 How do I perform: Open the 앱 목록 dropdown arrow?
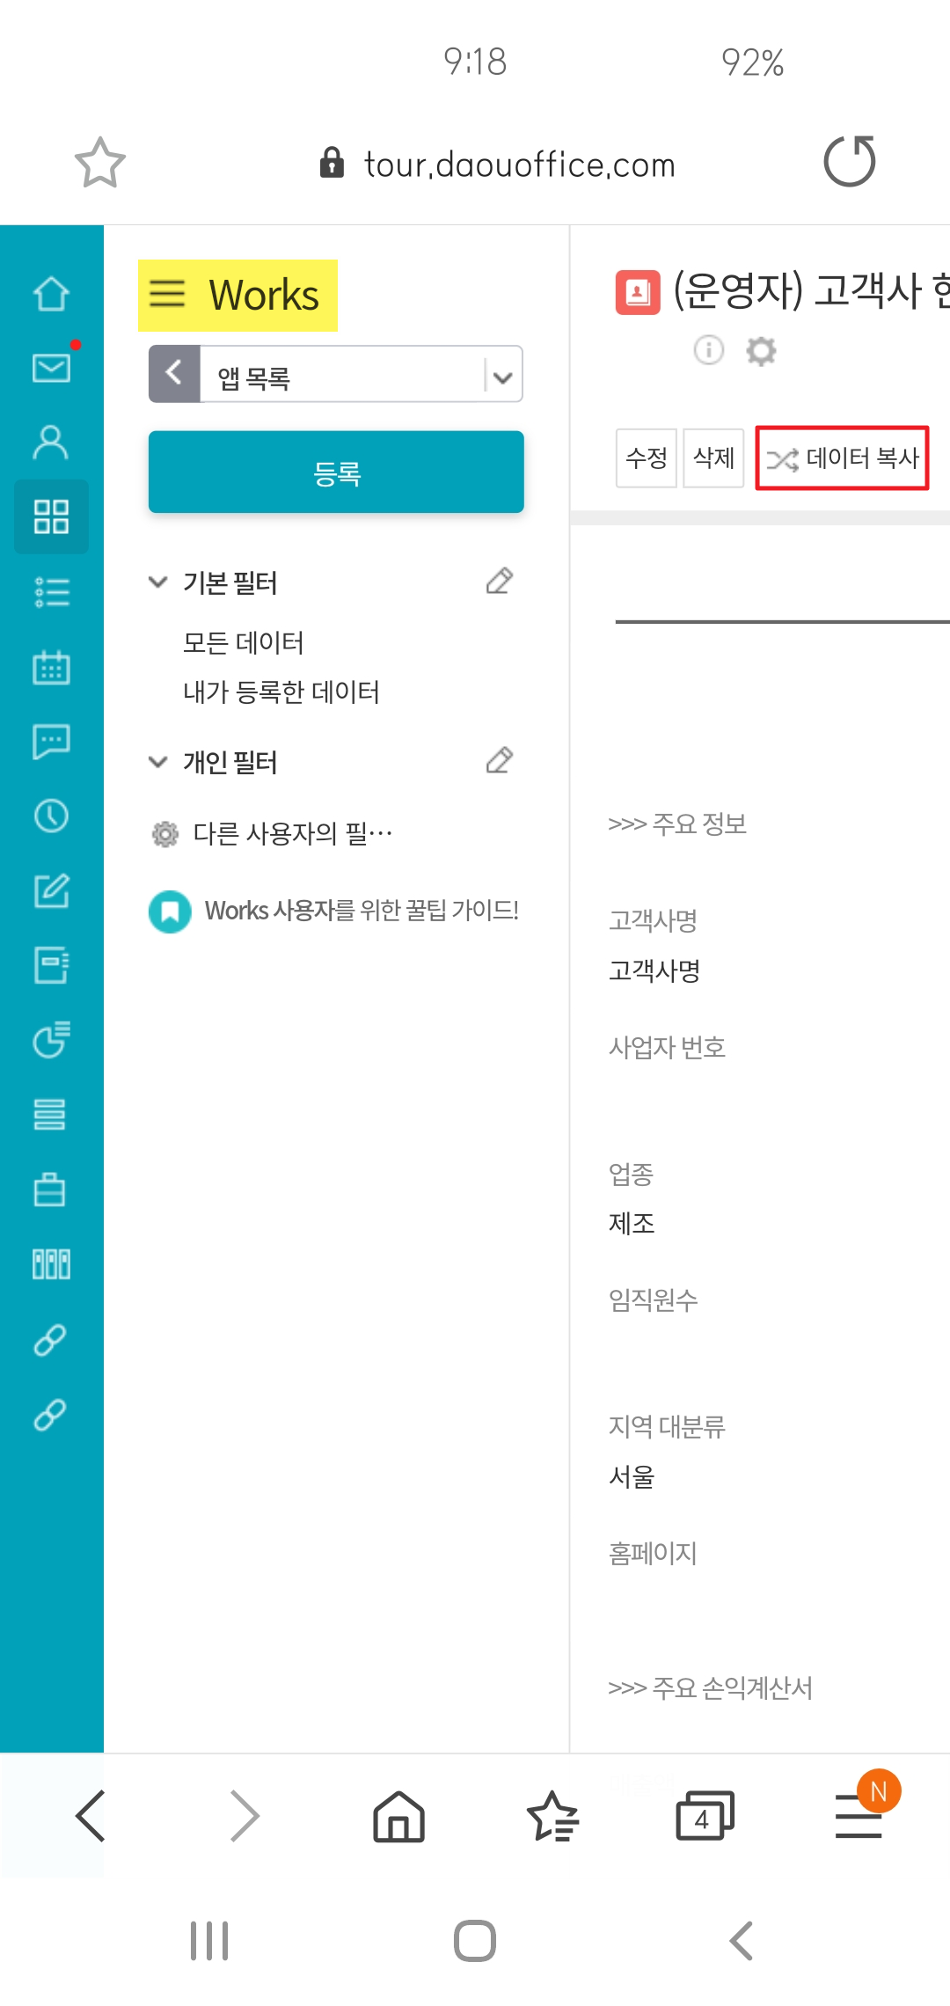pyautogui.click(x=502, y=377)
